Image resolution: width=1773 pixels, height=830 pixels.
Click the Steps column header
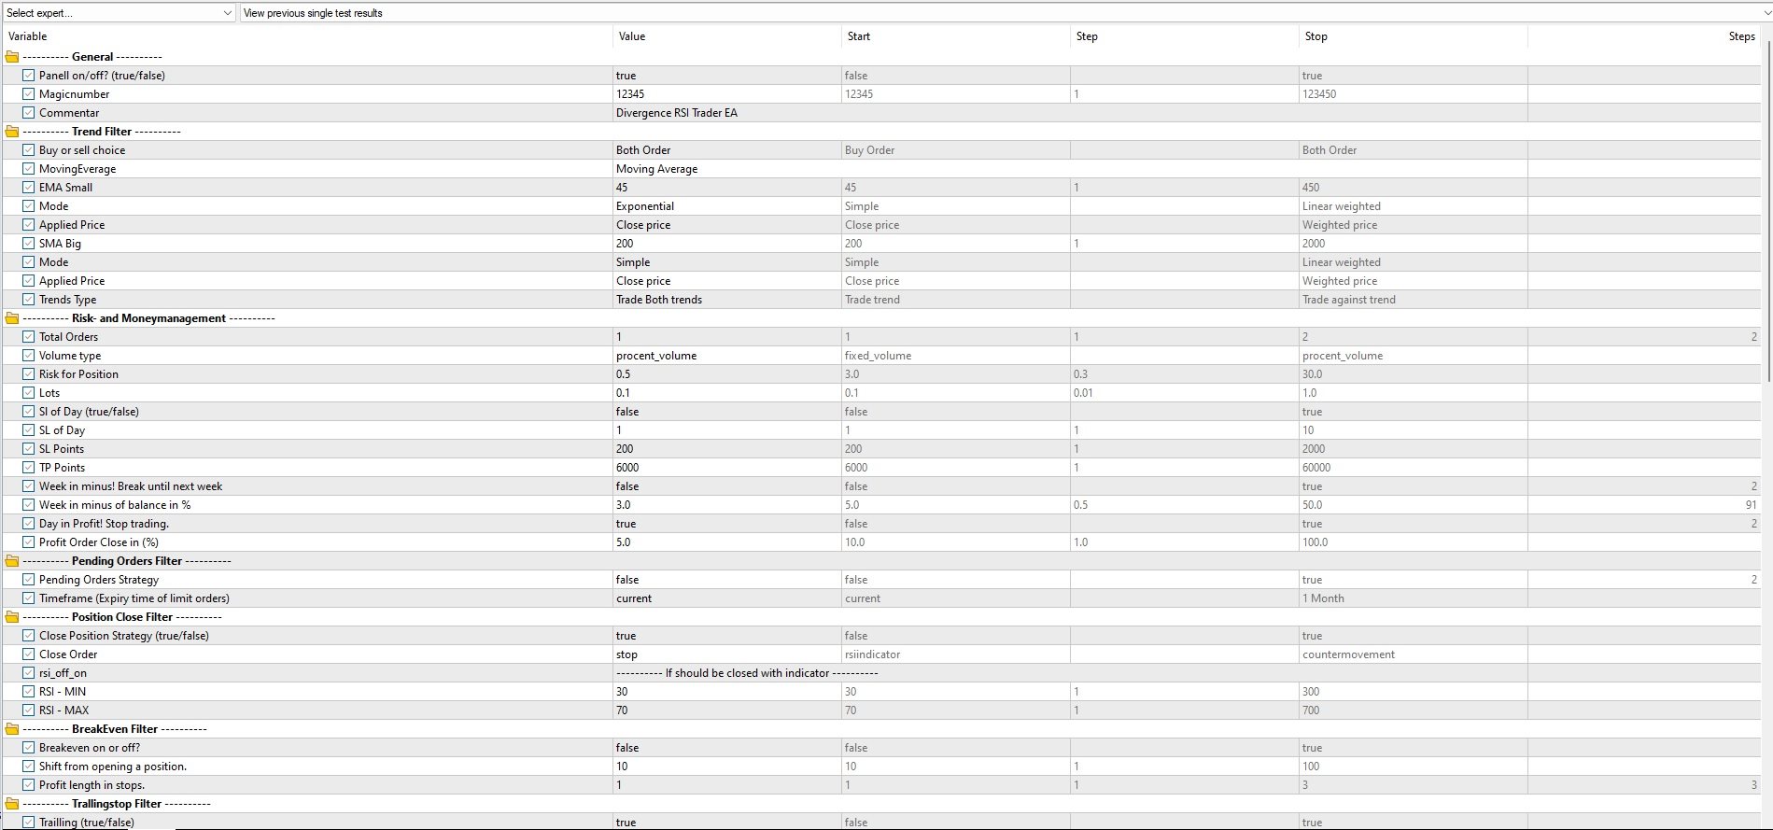[x=1741, y=36]
